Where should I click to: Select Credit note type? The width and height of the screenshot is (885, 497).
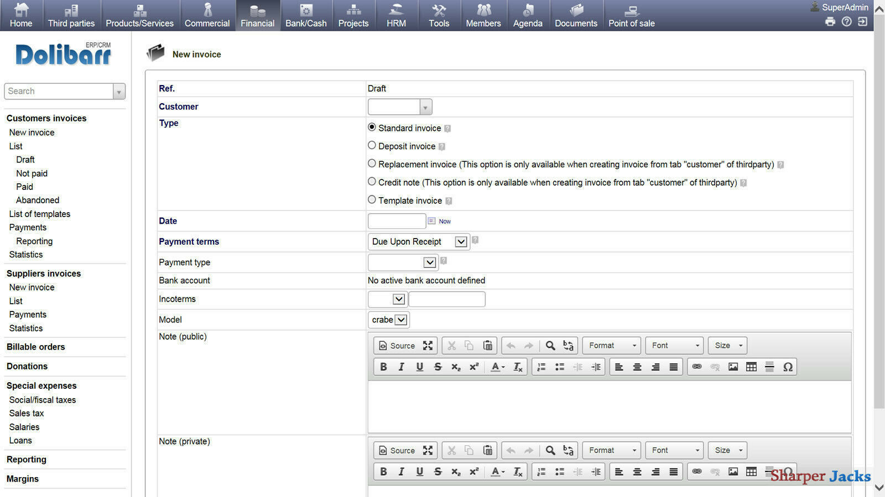tap(372, 182)
